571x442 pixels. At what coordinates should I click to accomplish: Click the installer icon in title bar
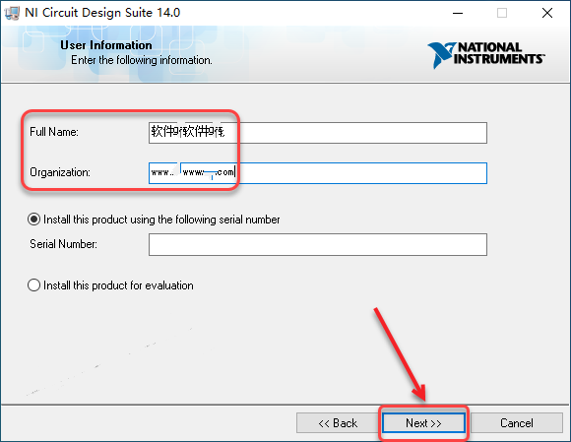pyautogui.click(x=12, y=13)
